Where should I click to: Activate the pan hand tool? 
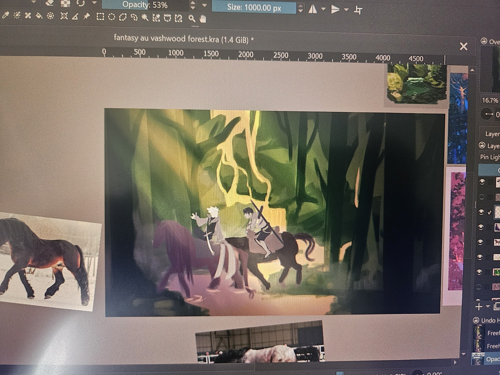pos(203,19)
